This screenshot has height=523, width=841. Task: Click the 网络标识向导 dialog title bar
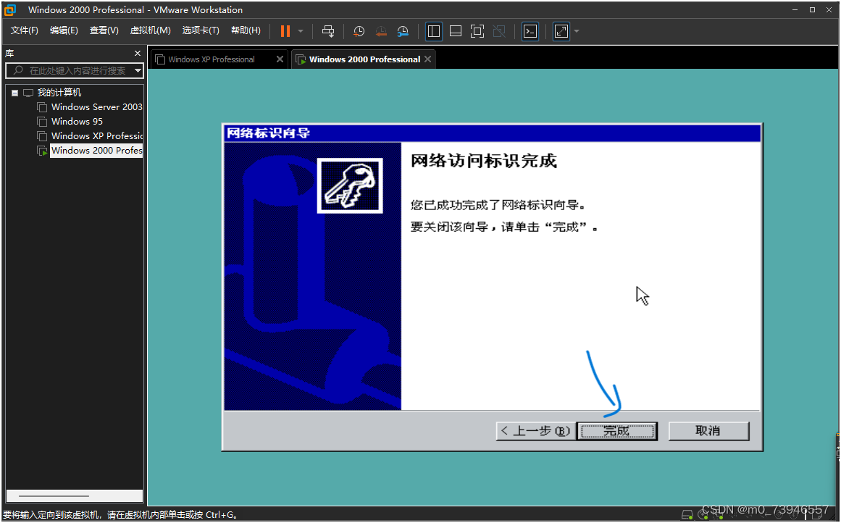coord(492,133)
